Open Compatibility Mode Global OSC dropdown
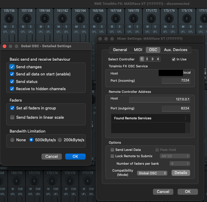Viewport: 207px width, 202px height. click(152, 173)
